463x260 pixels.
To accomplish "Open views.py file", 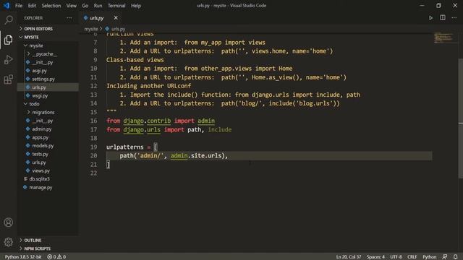I will (x=48, y=170).
